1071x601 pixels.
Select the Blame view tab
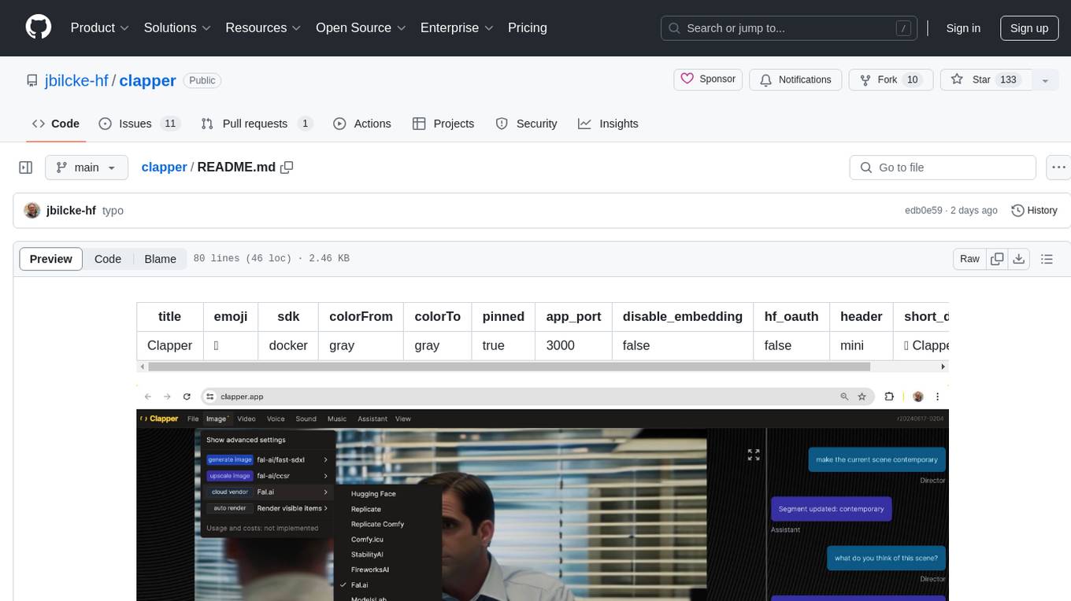160,259
